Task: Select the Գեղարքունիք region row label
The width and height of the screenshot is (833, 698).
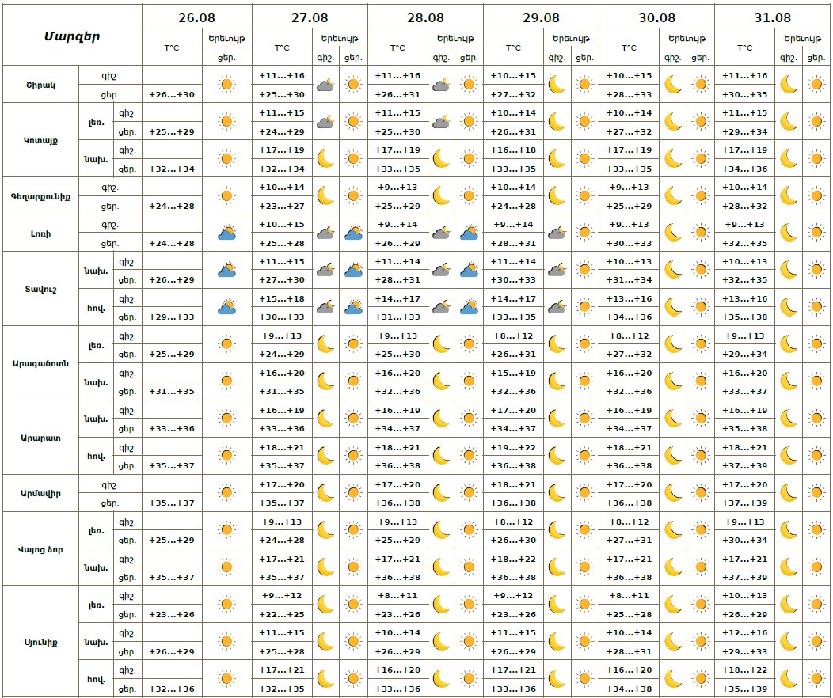Action: (x=41, y=195)
